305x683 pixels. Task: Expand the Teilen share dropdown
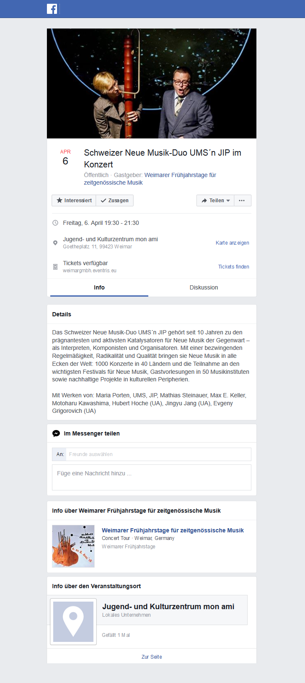[x=215, y=201]
